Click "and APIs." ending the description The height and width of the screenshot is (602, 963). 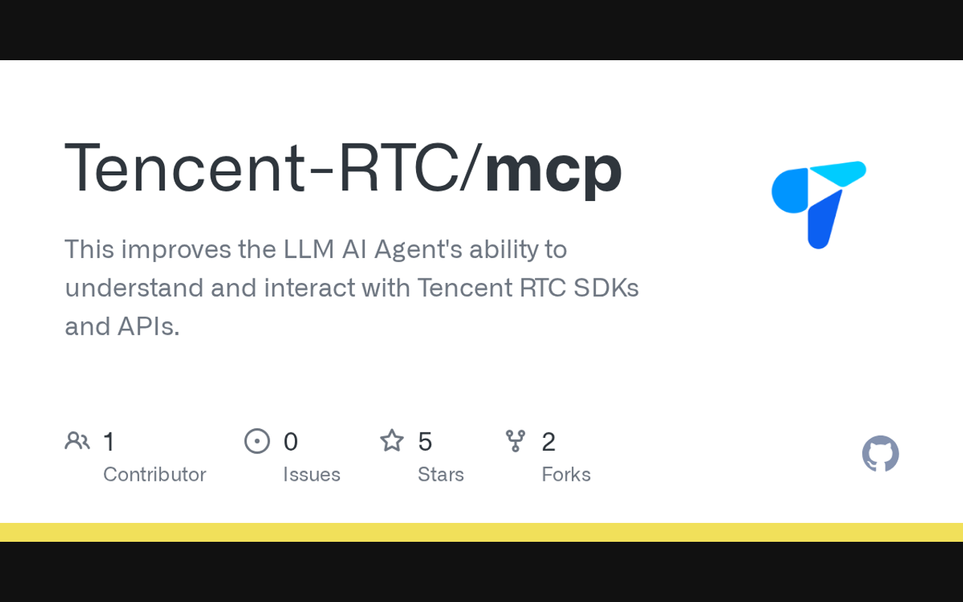pyautogui.click(x=122, y=327)
